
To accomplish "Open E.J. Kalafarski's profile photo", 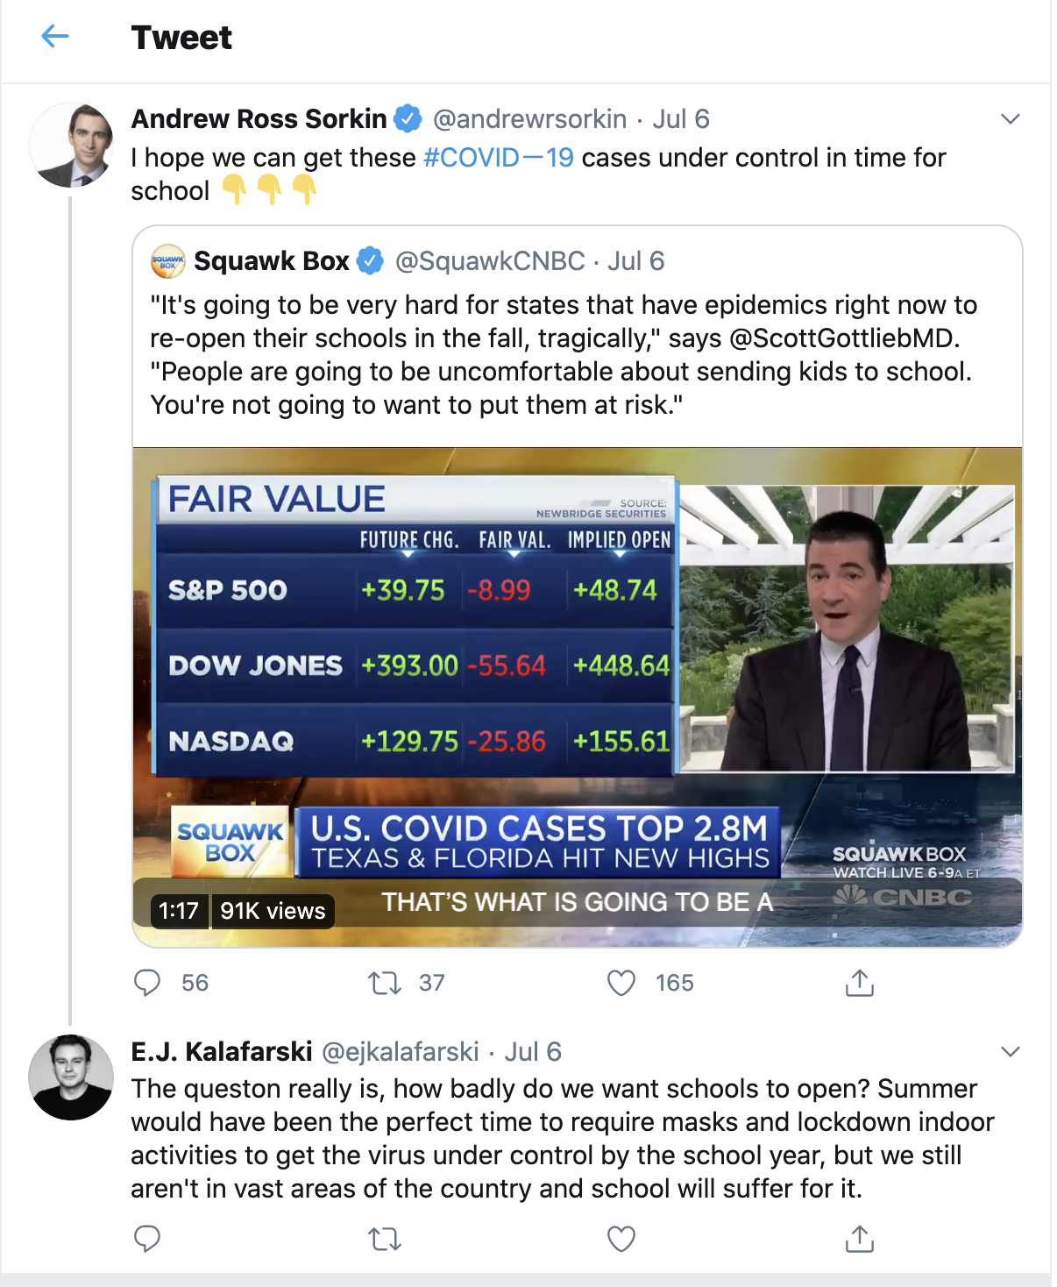I will 72,1077.
